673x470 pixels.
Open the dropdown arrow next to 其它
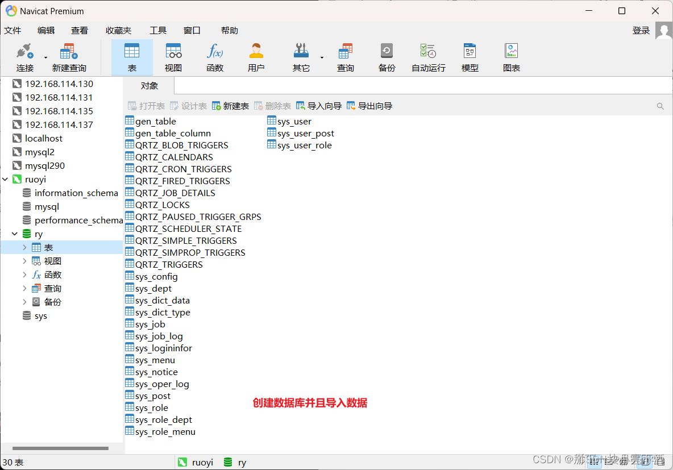[322, 57]
